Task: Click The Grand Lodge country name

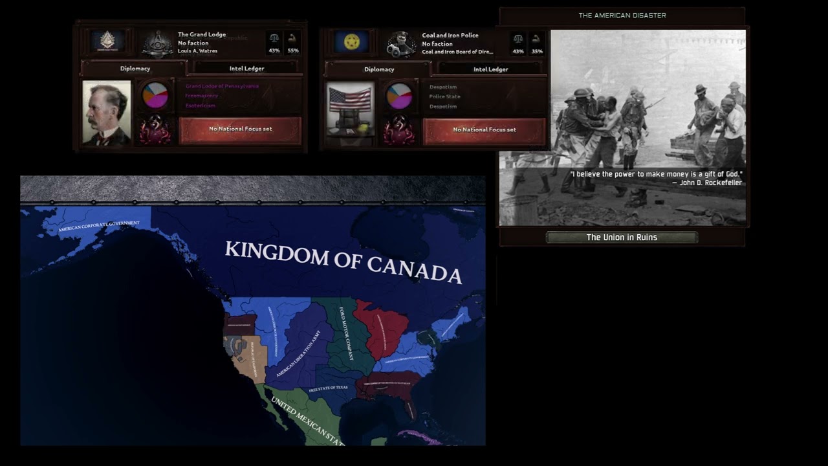Action: [x=202, y=34]
